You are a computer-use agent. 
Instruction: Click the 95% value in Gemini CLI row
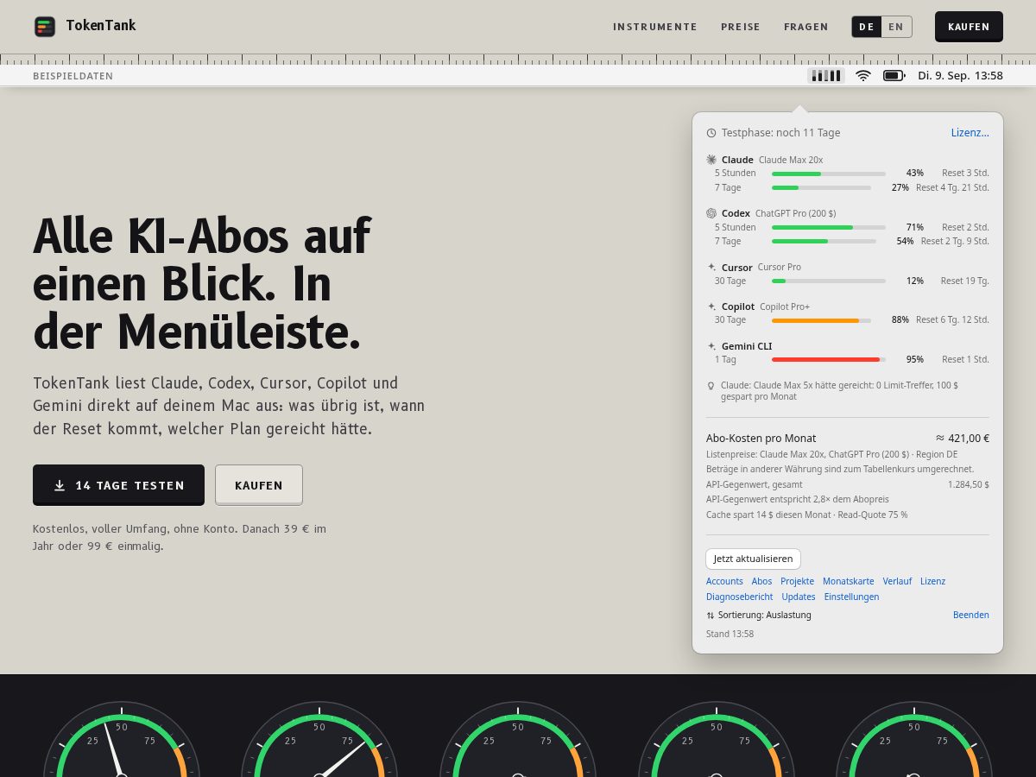click(x=915, y=360)
